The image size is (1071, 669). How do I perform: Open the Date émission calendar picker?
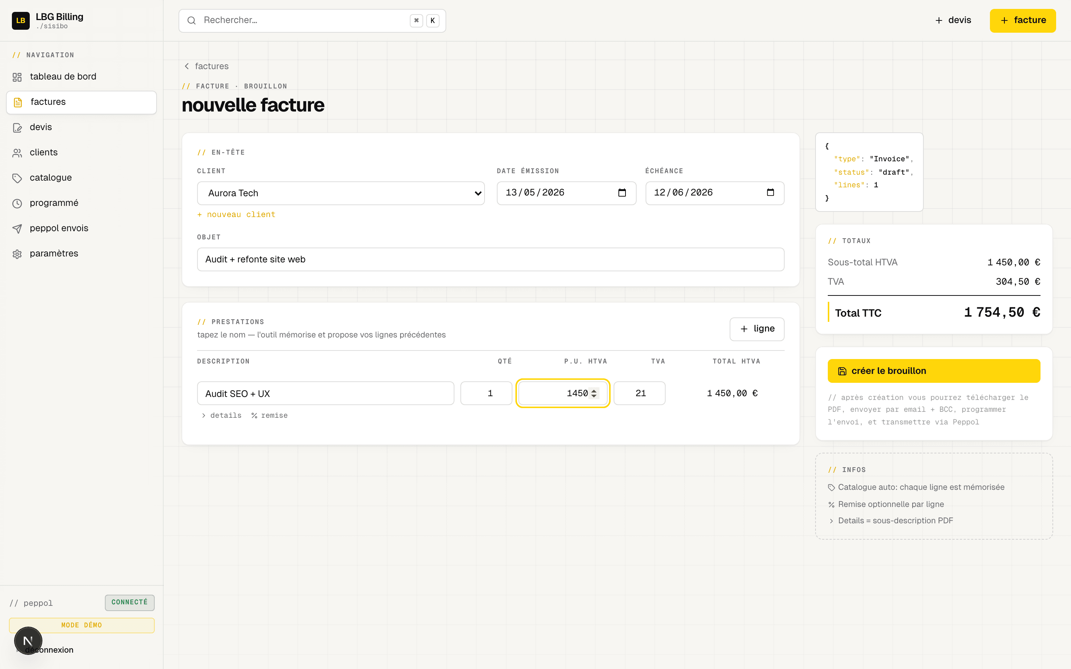[x=622, y=193]
